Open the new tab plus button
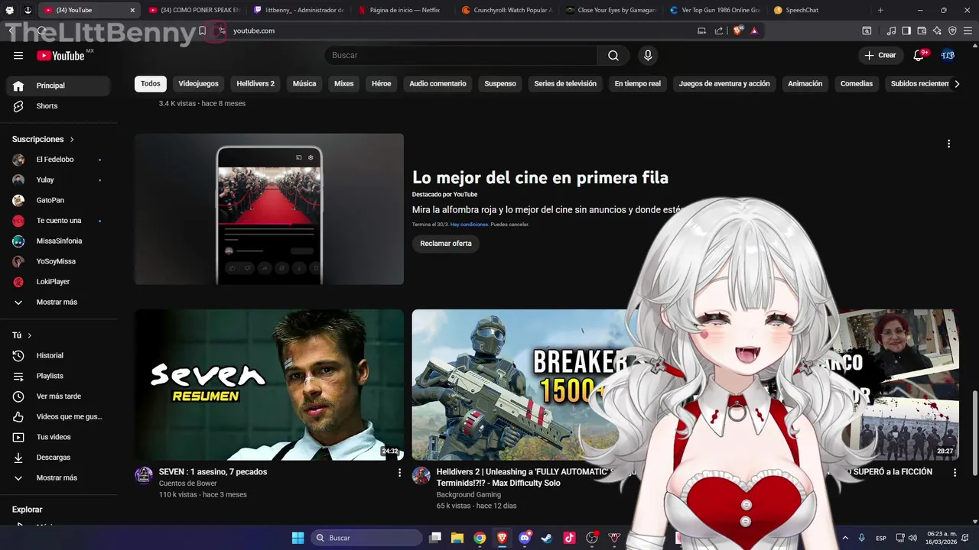The width and height of the screenshot is (979, 550). point(880,10)
